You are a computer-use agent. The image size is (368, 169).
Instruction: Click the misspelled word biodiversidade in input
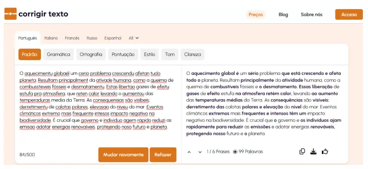click(x=35, y=120)
